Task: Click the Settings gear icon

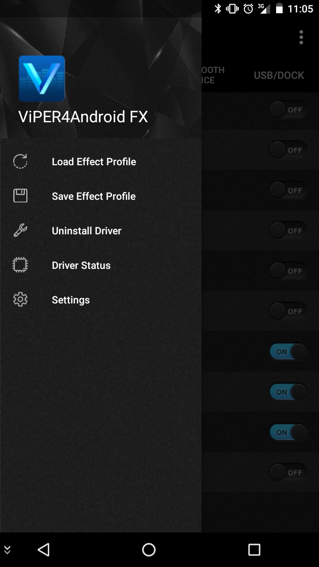Action: click(x=20, y=300)
